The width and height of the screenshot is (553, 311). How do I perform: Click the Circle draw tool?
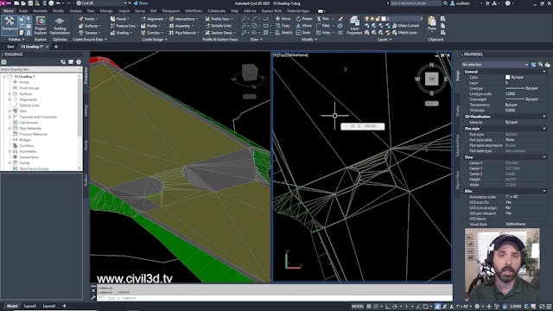click(x=254, y=26)
